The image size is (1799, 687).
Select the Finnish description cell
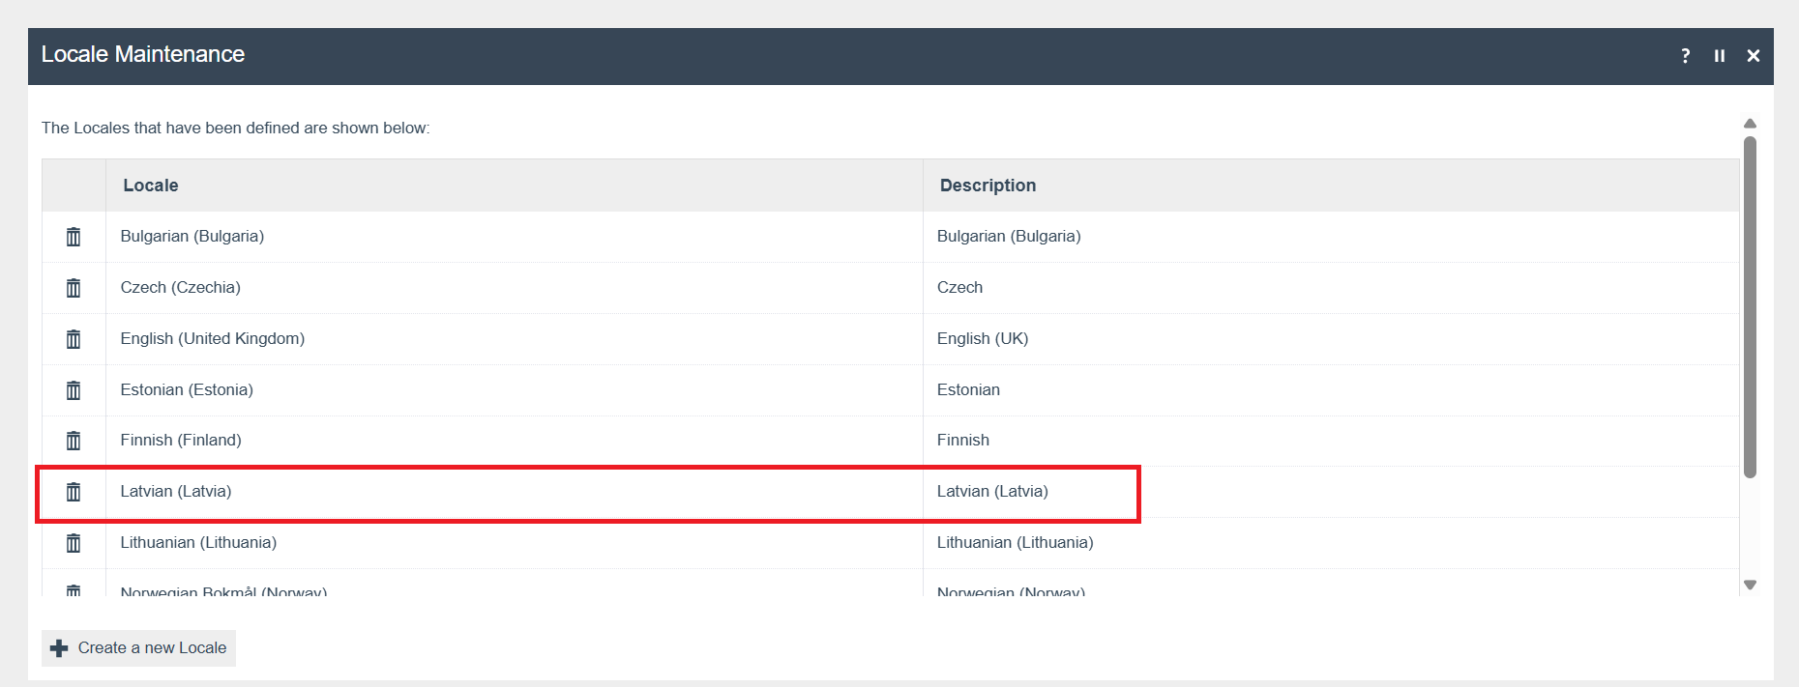pos(963,441)
